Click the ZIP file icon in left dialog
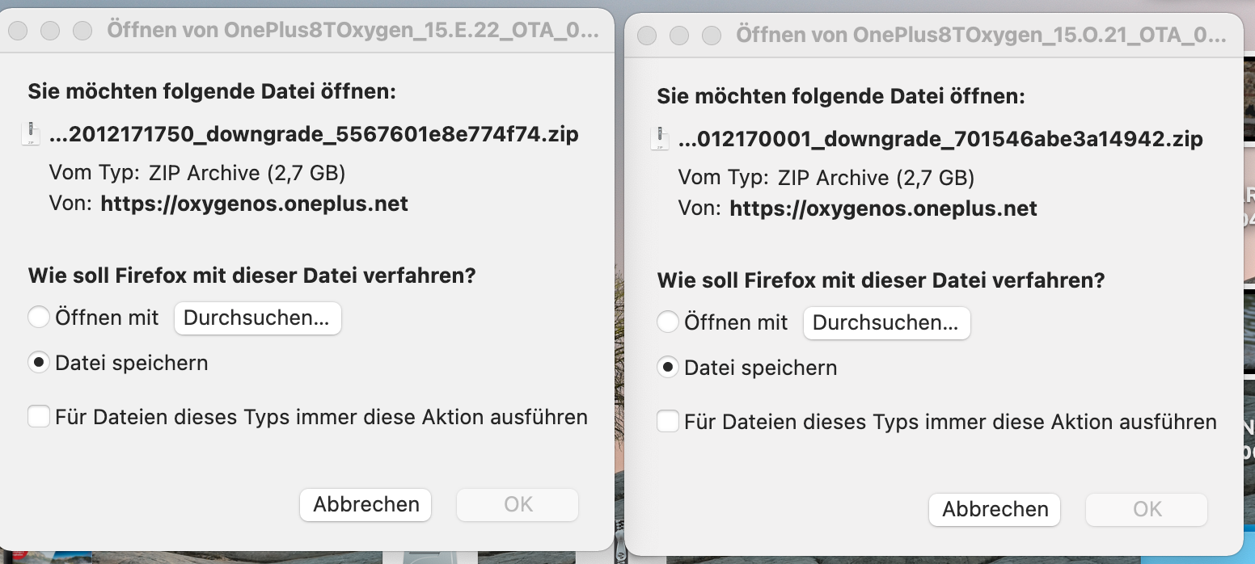Image resolution: width=1255 pixels, height=564 pixels. tap(31, 133)
